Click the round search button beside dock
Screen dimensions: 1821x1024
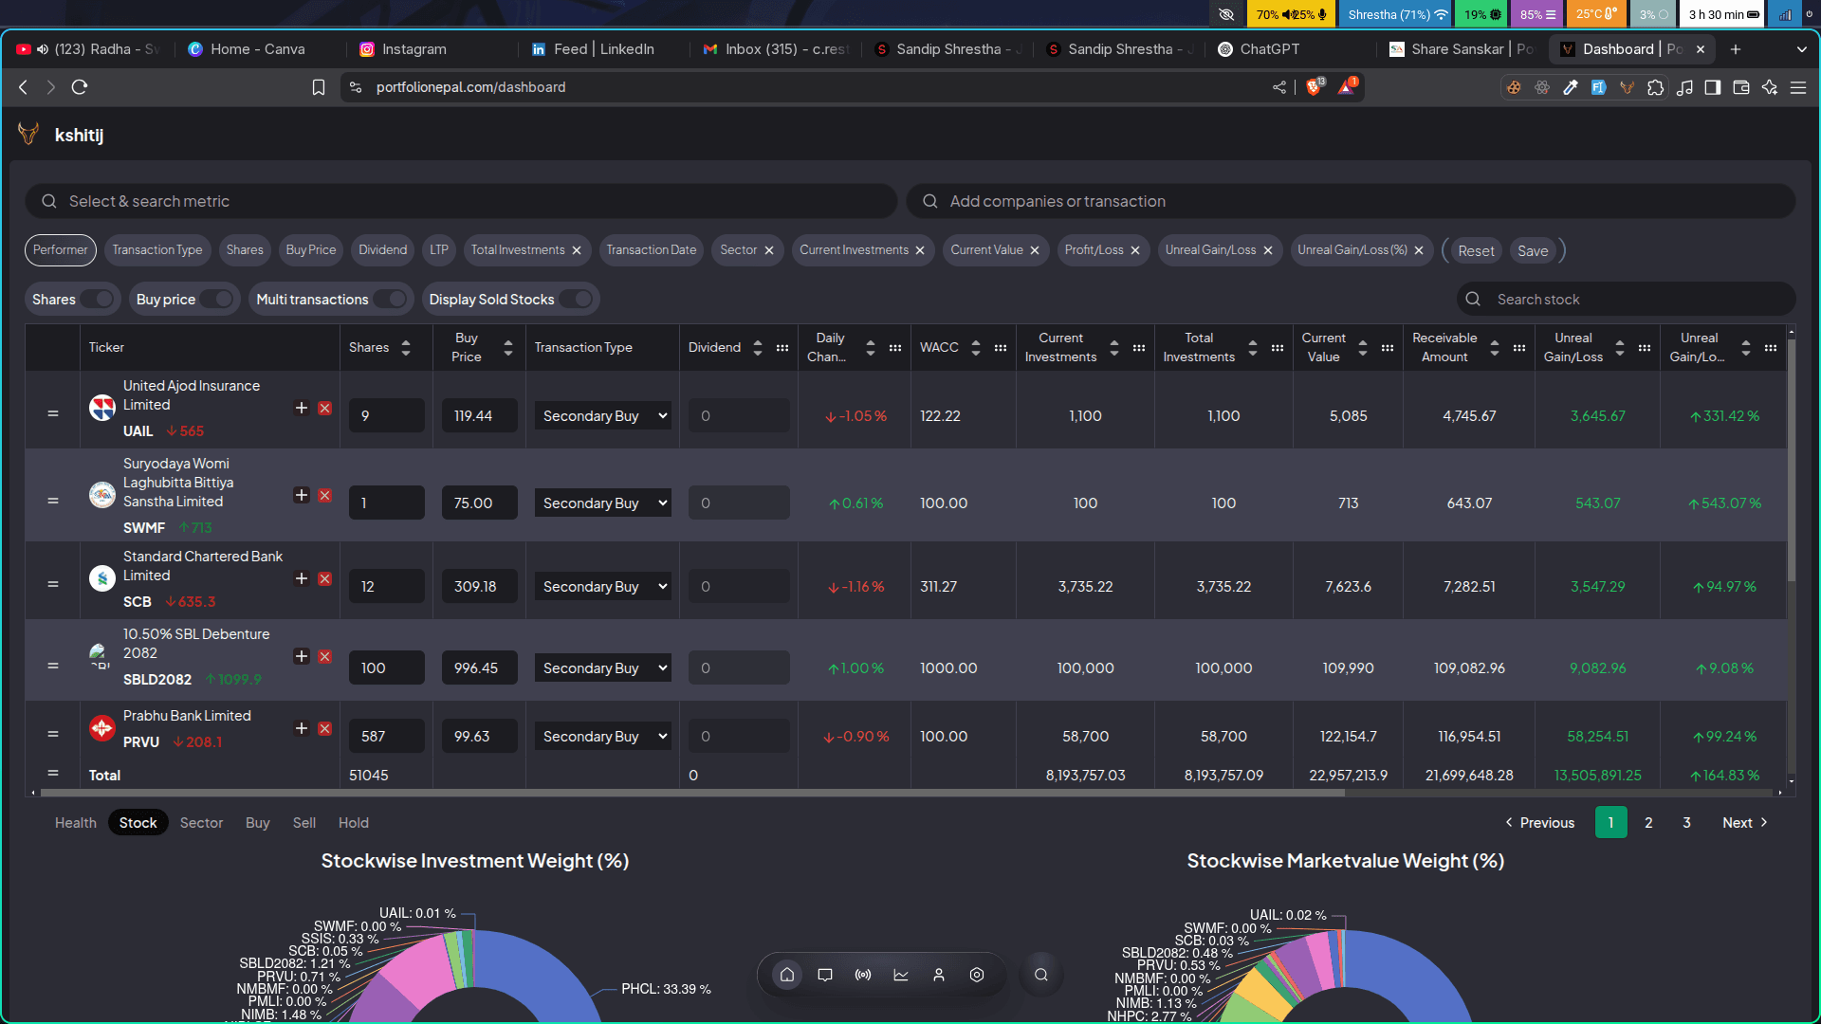(1040, 975)
